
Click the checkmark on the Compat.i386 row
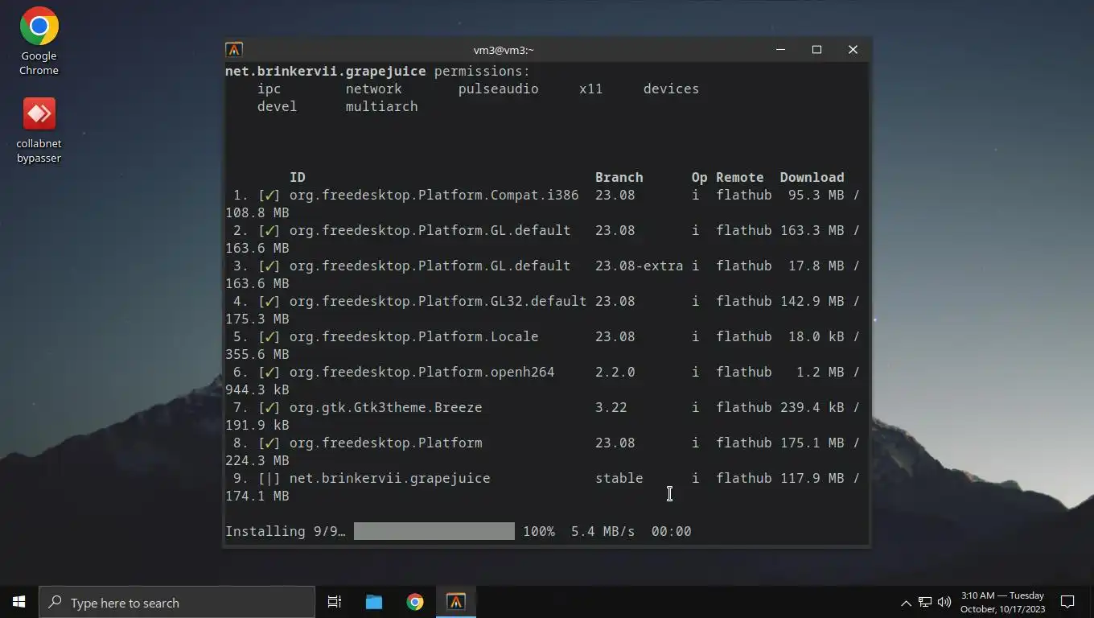(269, 195)
